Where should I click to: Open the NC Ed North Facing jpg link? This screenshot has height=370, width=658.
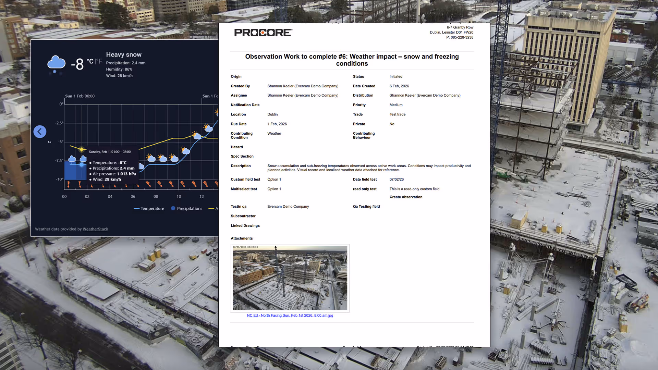tap(290, 316)
